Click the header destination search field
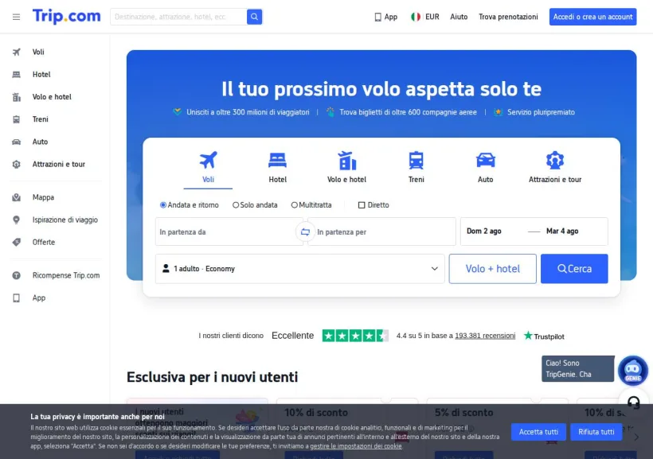 pos(178,17)
